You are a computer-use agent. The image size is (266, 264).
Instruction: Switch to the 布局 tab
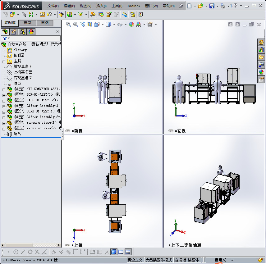coord(27,23)
